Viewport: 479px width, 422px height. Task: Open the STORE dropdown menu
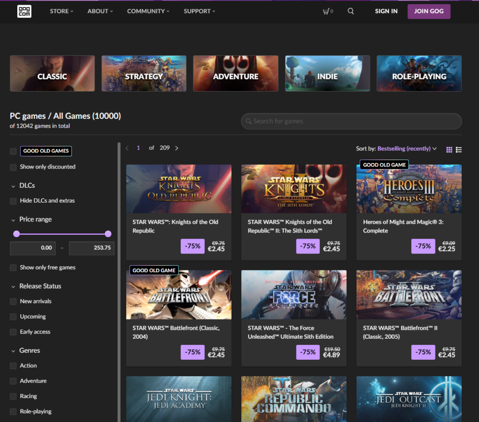point(61,11)
